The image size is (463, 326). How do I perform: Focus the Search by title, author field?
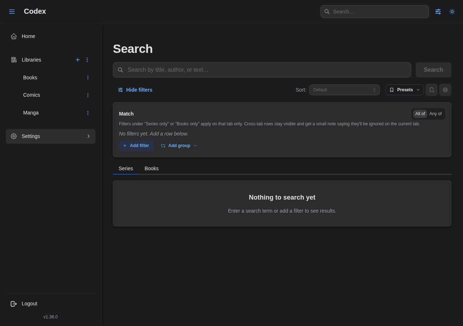262,70
